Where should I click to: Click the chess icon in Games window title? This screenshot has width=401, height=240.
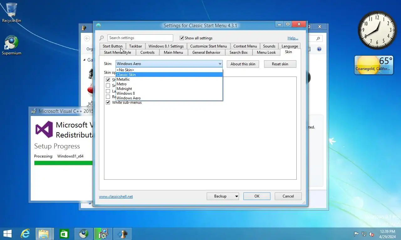(84, 27)
